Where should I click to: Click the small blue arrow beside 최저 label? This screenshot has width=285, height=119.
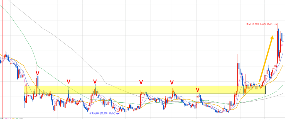(x=118, y=113)
